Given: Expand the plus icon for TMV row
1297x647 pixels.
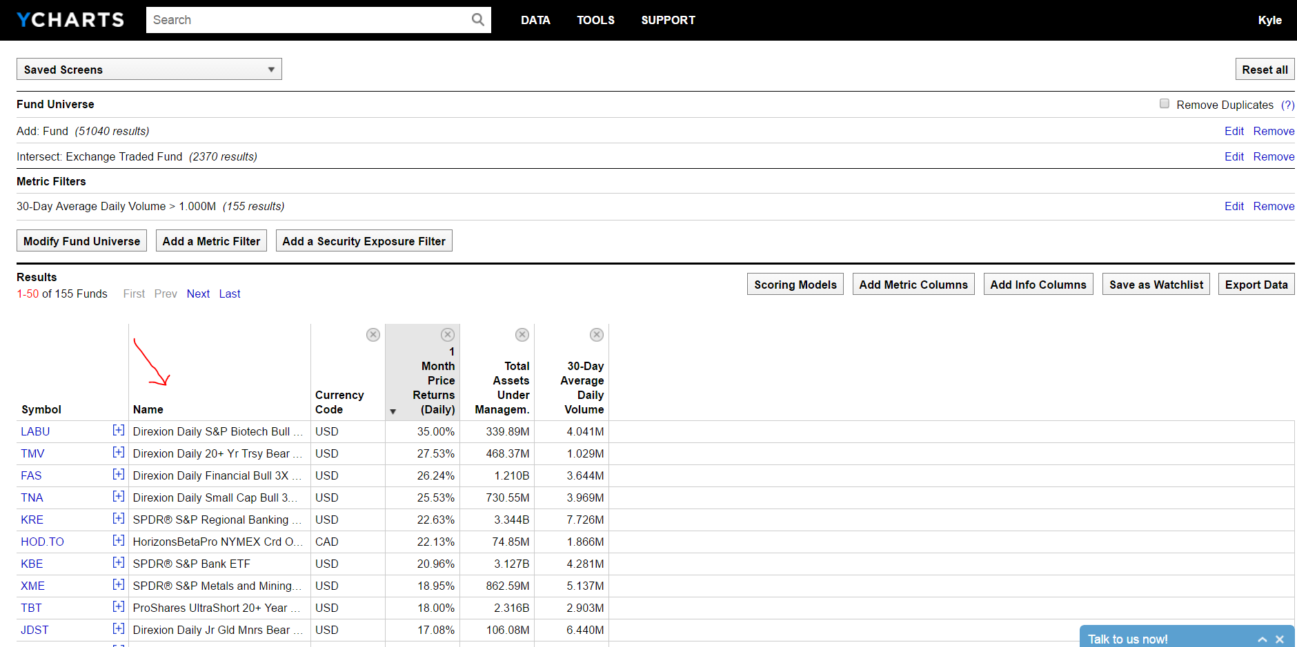Looking at the screenshot, I should pyautogui.click(x=119, y=453).
